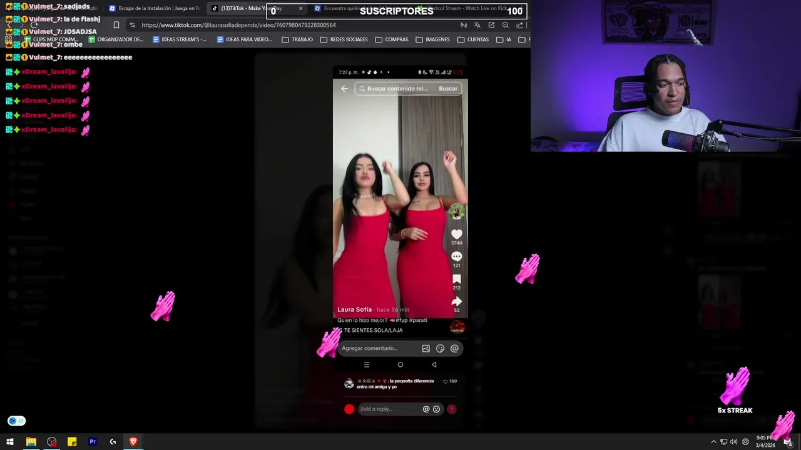This screenshot has height=450, width=801.
Task: Attach an image in the comment bar
Action: point(426,348)
